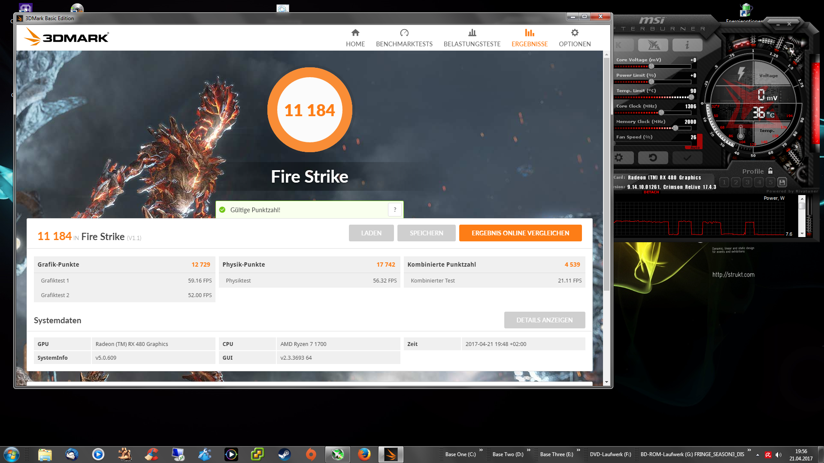The height and width of the screenshot is (463, 824).
Task: Click the Afterburner reset arrow button
Action: click(653, 158)
